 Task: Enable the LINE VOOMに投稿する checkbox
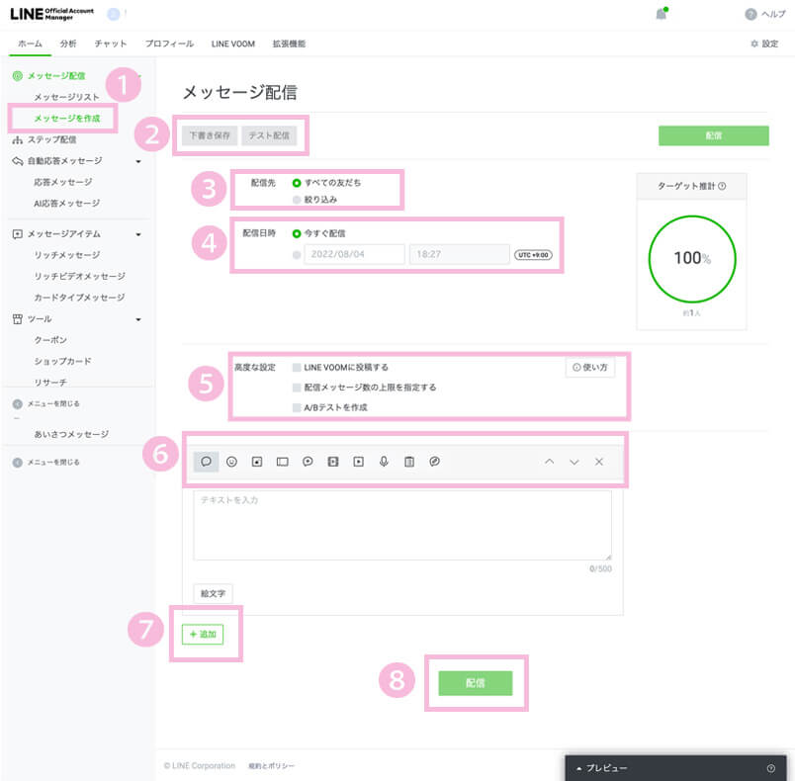pos(297,368)
